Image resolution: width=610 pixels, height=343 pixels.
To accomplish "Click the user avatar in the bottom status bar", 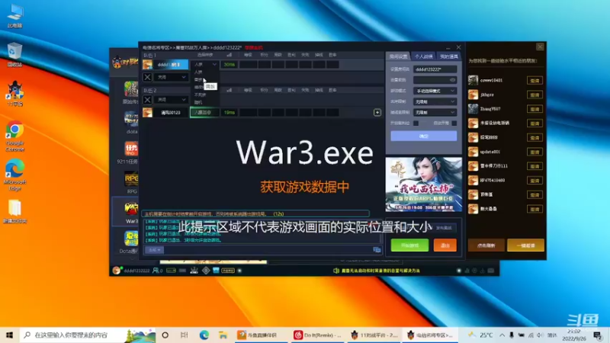I will (117, 271).
